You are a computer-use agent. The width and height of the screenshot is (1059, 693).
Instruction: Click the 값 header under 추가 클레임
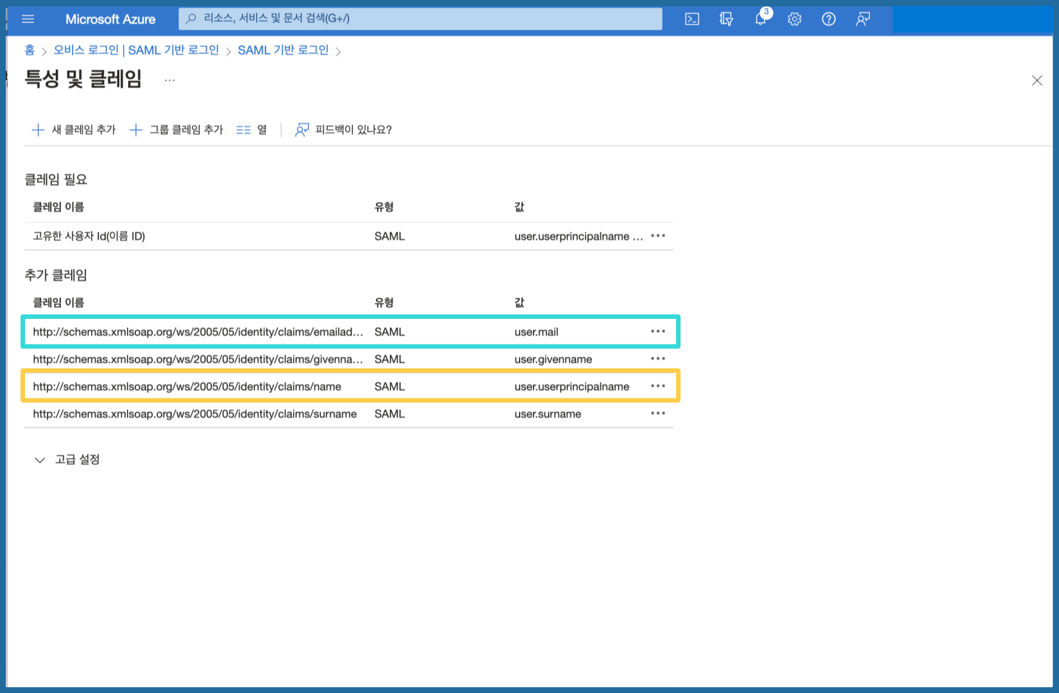click(519, 302)
